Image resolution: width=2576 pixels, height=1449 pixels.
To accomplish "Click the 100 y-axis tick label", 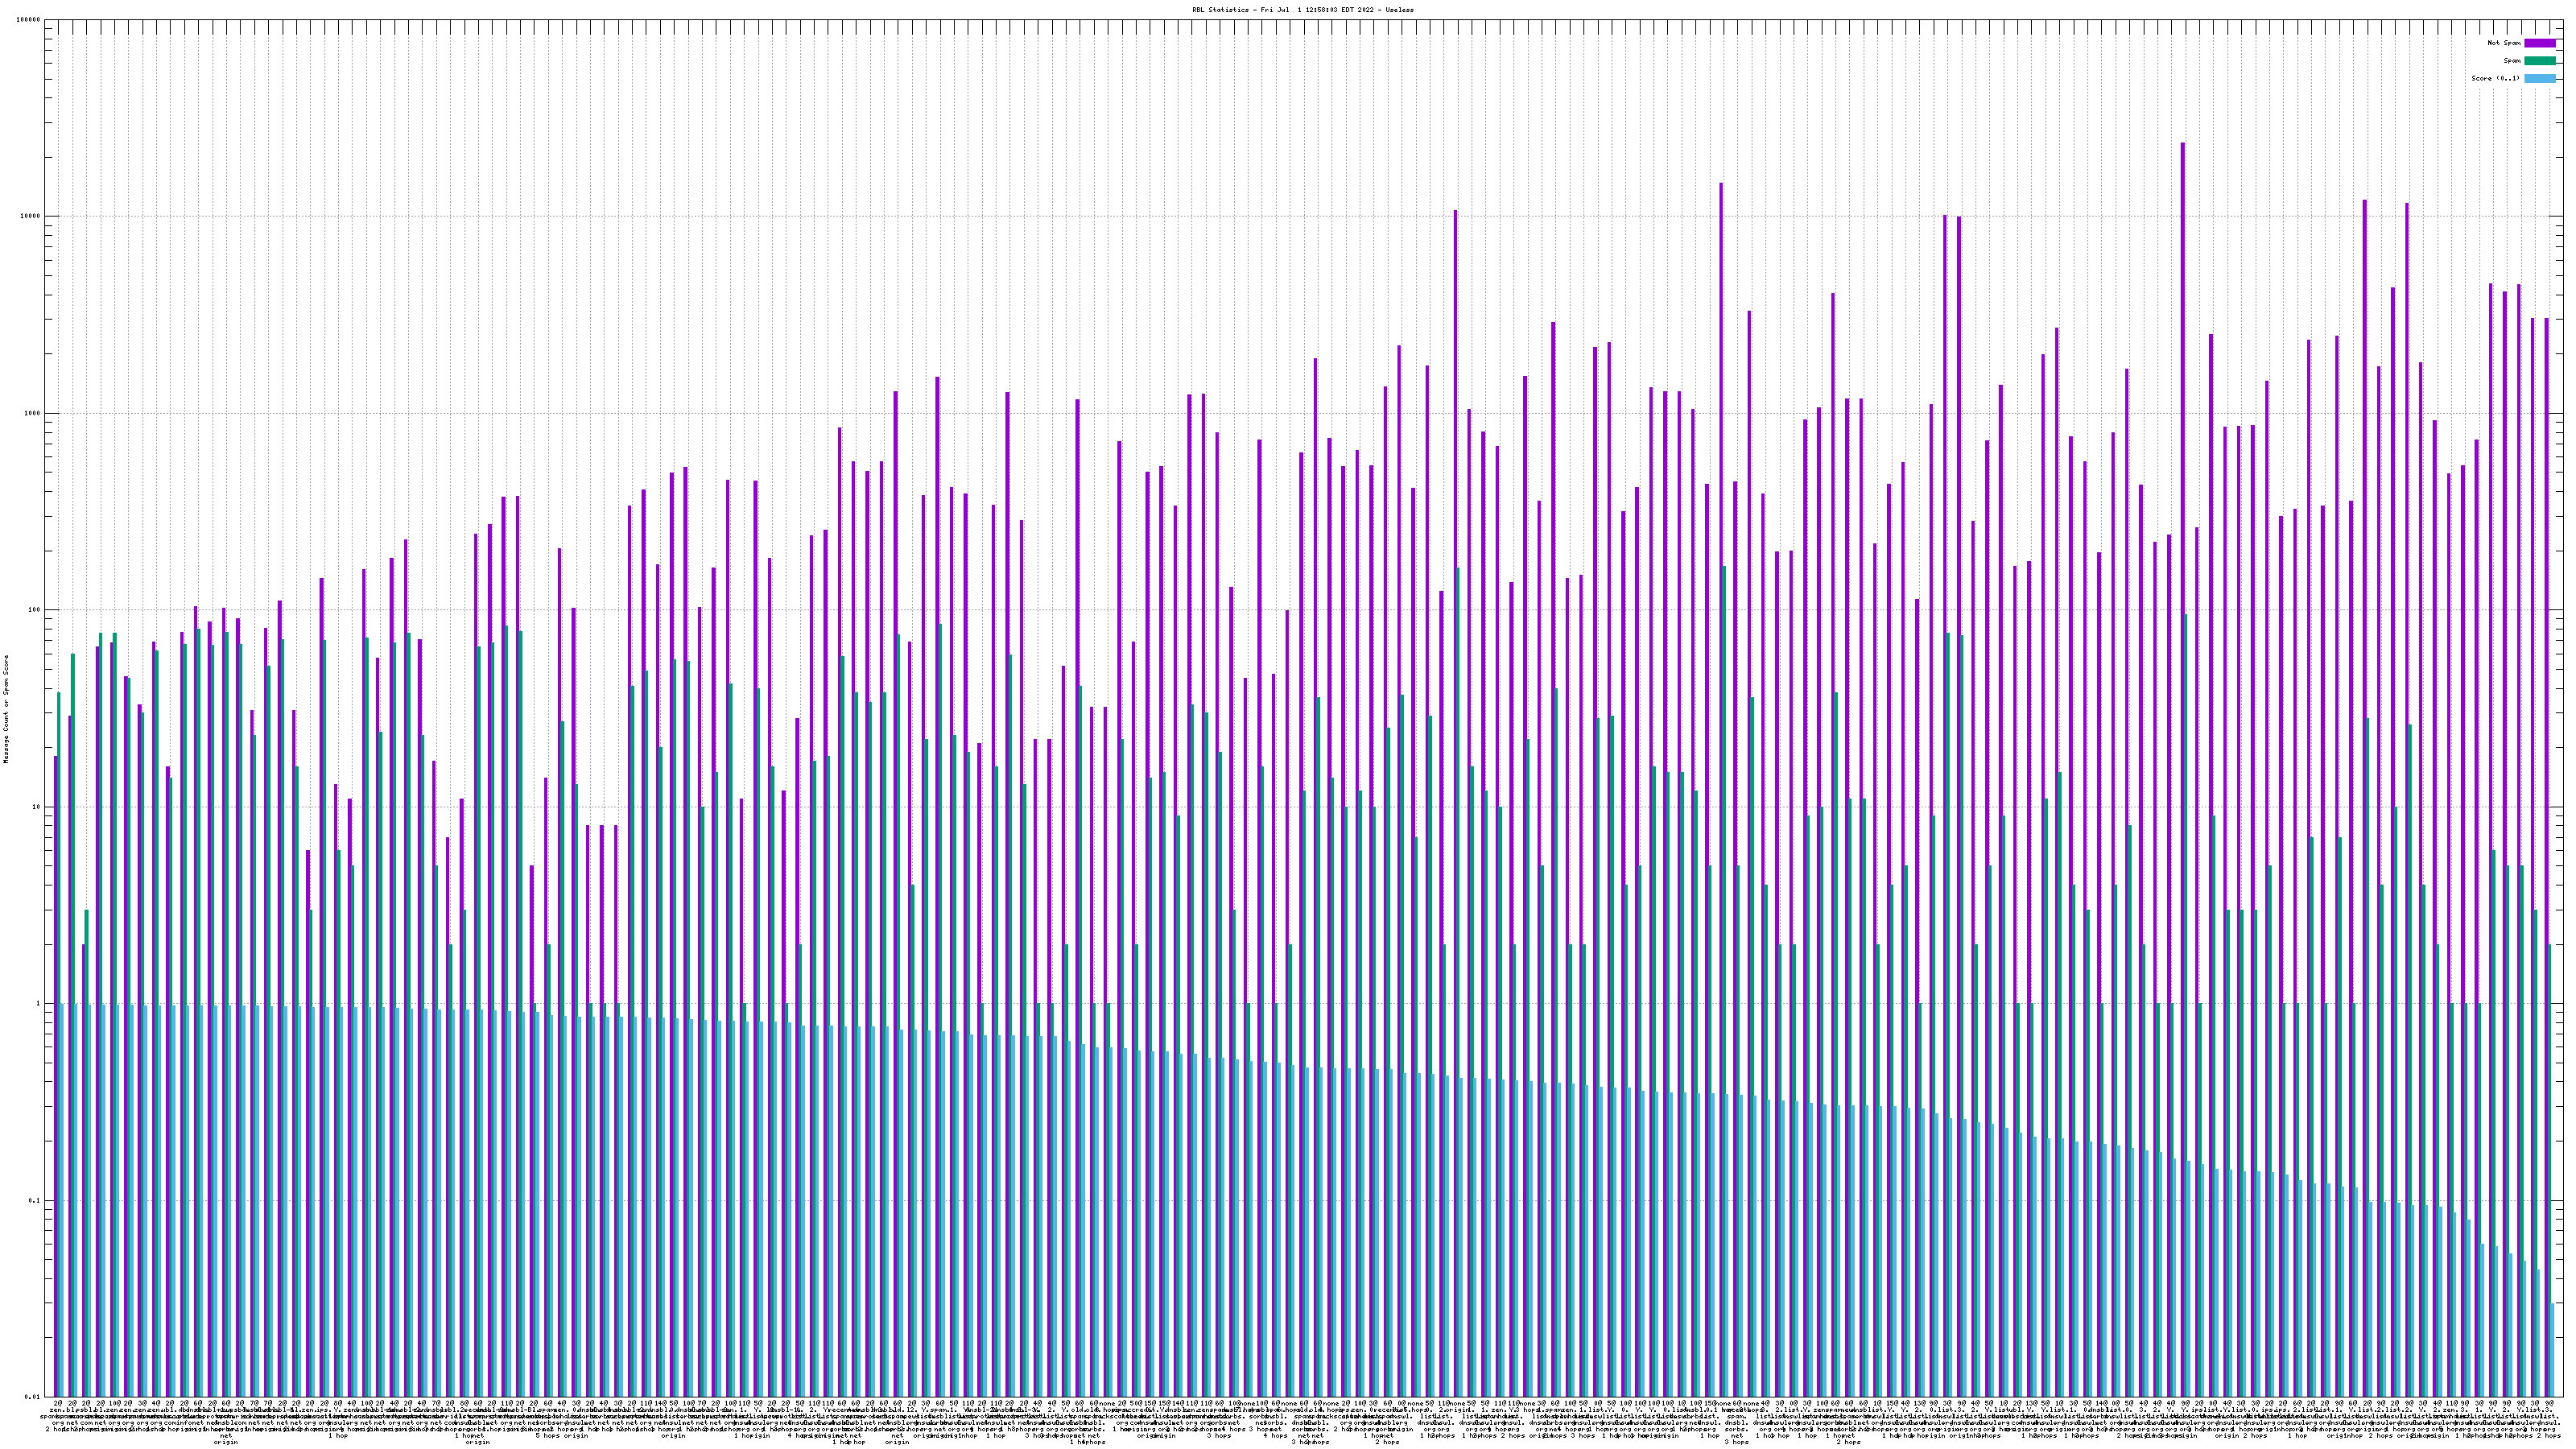I will pyautogui.click(x=35, y=610).
